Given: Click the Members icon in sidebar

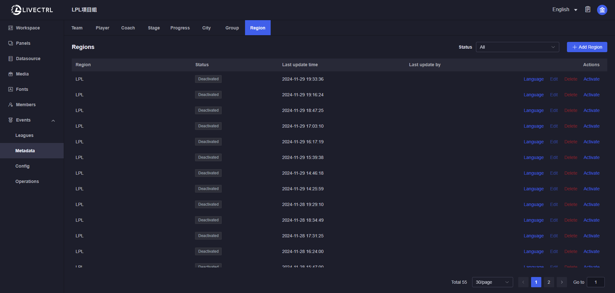Looking at the screenshot, I should tap(11, 105).
